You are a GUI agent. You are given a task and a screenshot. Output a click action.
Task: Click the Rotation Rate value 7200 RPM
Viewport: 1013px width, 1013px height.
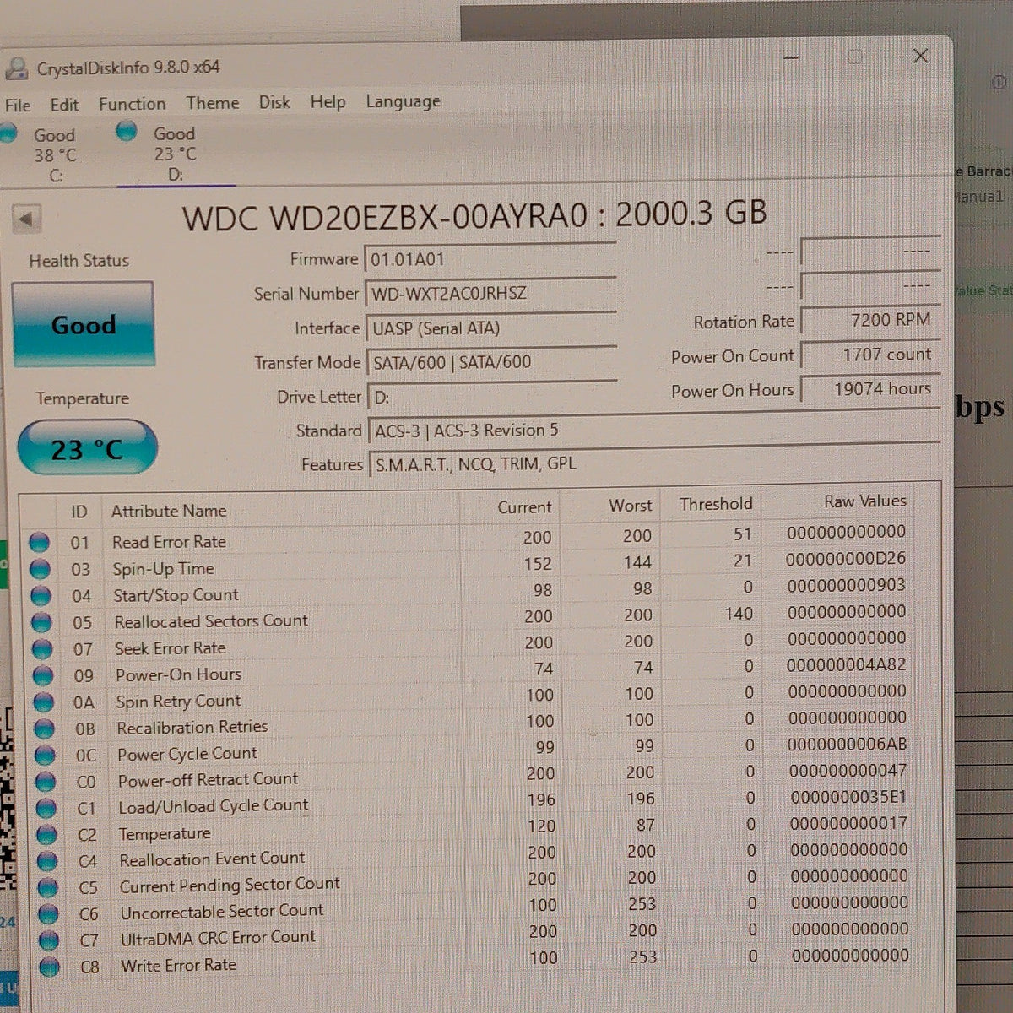pyautogui.click(x=869, y=320)
